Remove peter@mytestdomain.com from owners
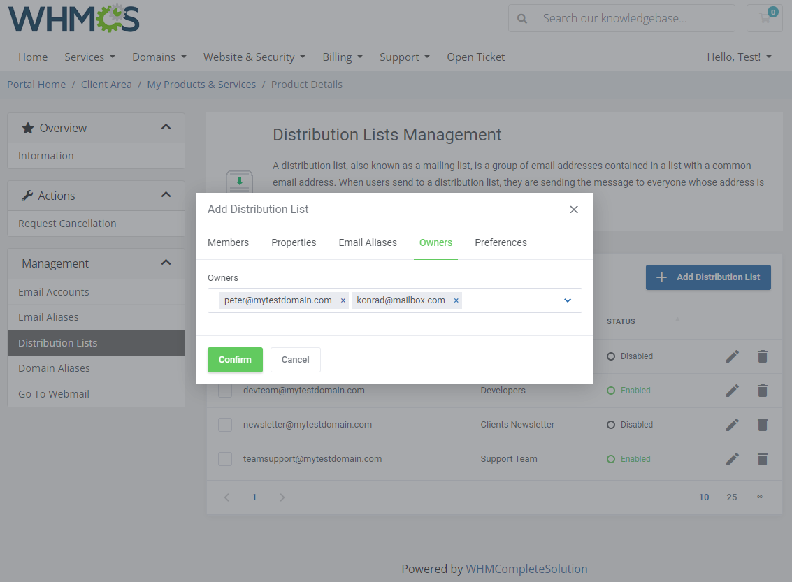Screen dimensions: 792x582 click(x=343, y=300)
